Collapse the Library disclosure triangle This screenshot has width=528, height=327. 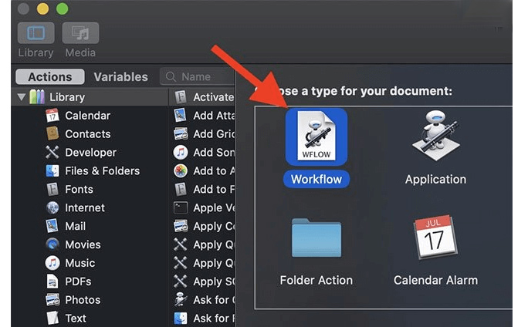click(x=22, y=97)
